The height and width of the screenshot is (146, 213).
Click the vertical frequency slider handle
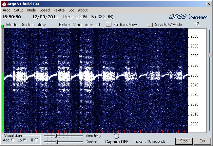click(x=210, y=55)
